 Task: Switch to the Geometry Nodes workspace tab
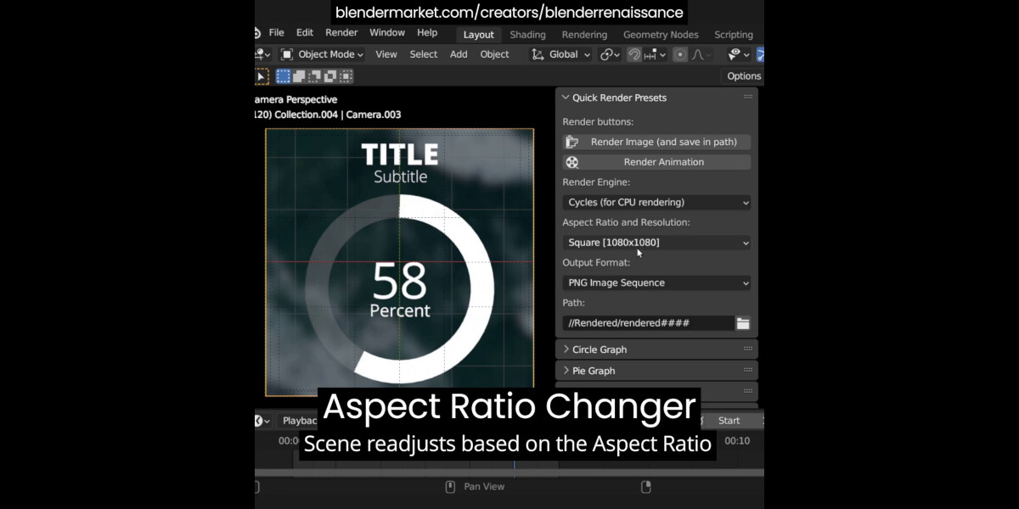click(661, 35)
